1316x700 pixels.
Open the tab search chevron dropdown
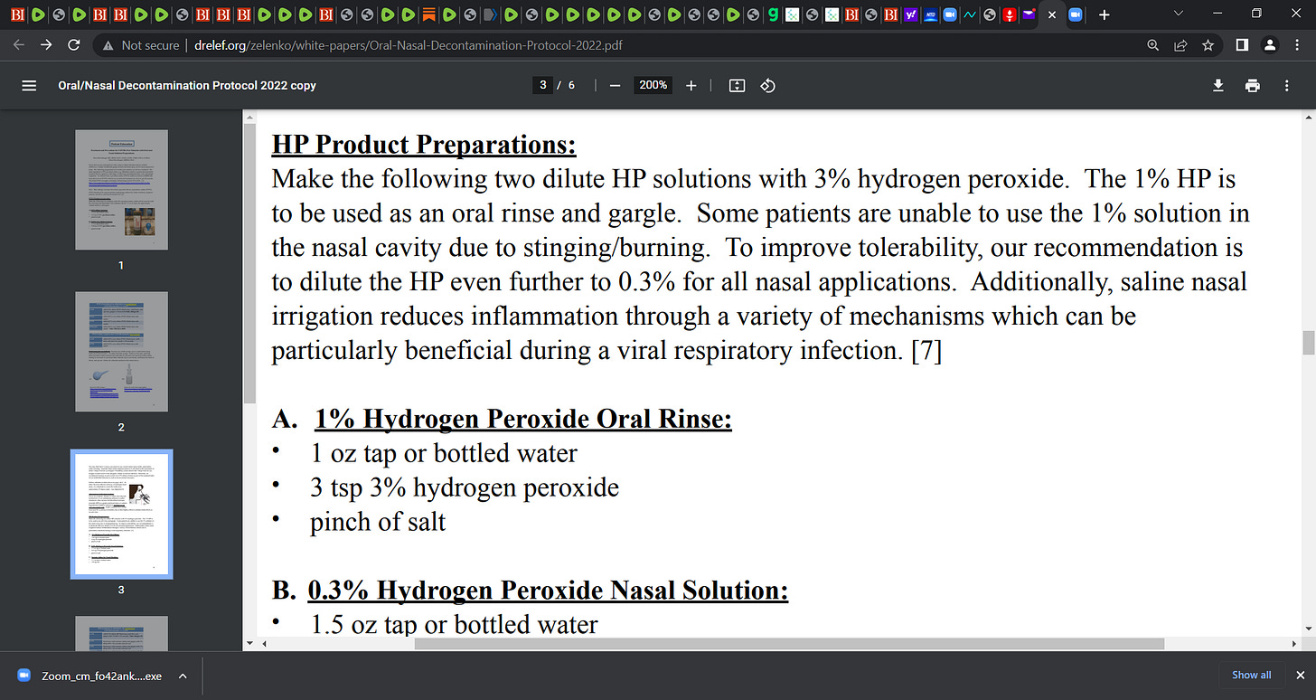pyautogui.click(x=1177, y=14)
